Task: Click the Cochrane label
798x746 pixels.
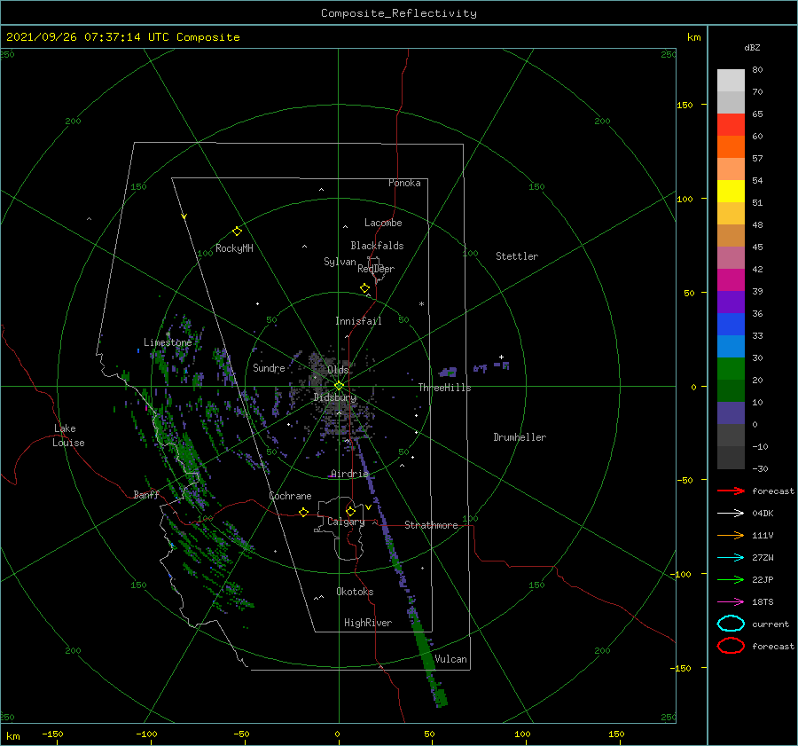Action: point(290,496)
